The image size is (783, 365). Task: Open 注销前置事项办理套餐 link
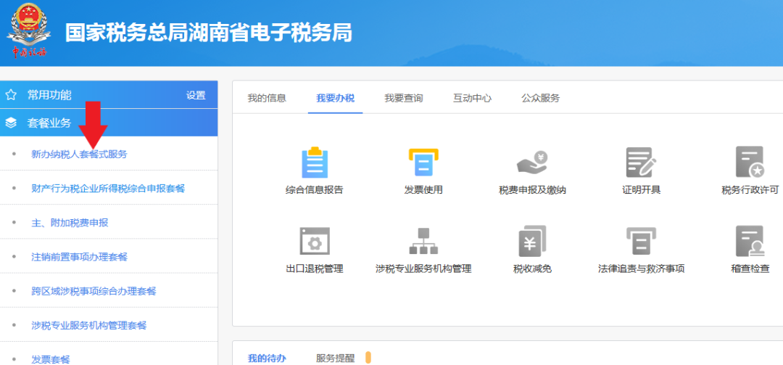(x=79, y=257)
